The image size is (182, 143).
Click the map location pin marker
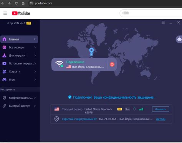tap(91, 52)
